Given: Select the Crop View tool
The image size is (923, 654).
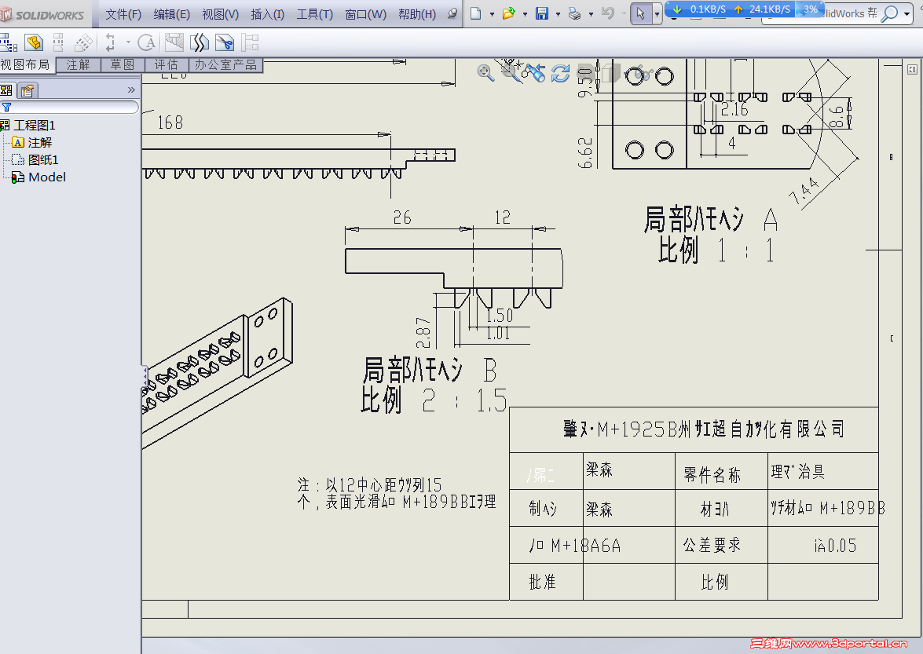Looking at the screenshot, I should pyautogui.click(x=224, y=42).
